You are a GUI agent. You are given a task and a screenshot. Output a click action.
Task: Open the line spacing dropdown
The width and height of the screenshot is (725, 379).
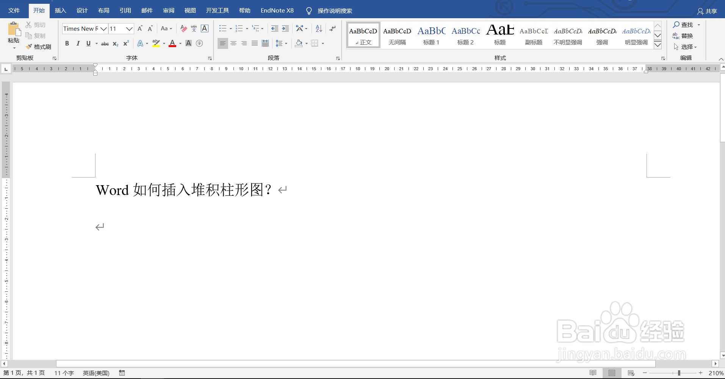coord(281,43)
